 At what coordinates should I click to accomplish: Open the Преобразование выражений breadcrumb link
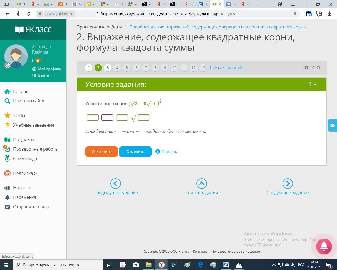pos(217,27)
